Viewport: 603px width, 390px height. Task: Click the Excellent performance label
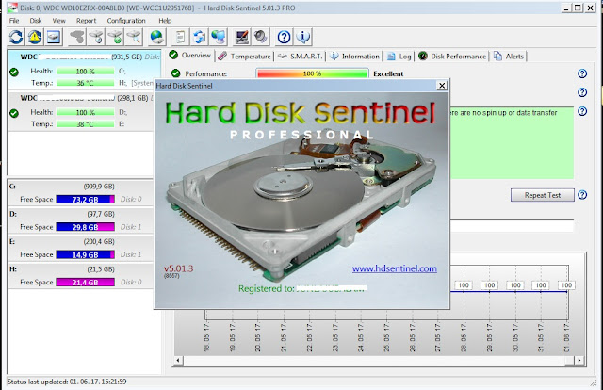(x=388, y=73)
